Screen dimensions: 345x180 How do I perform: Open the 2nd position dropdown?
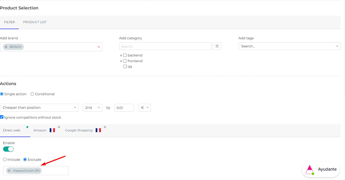92,108
